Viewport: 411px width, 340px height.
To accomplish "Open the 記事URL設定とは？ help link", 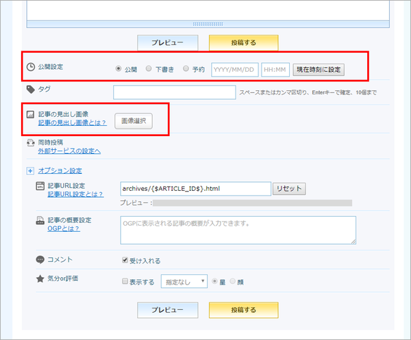I will click(75, 194).
